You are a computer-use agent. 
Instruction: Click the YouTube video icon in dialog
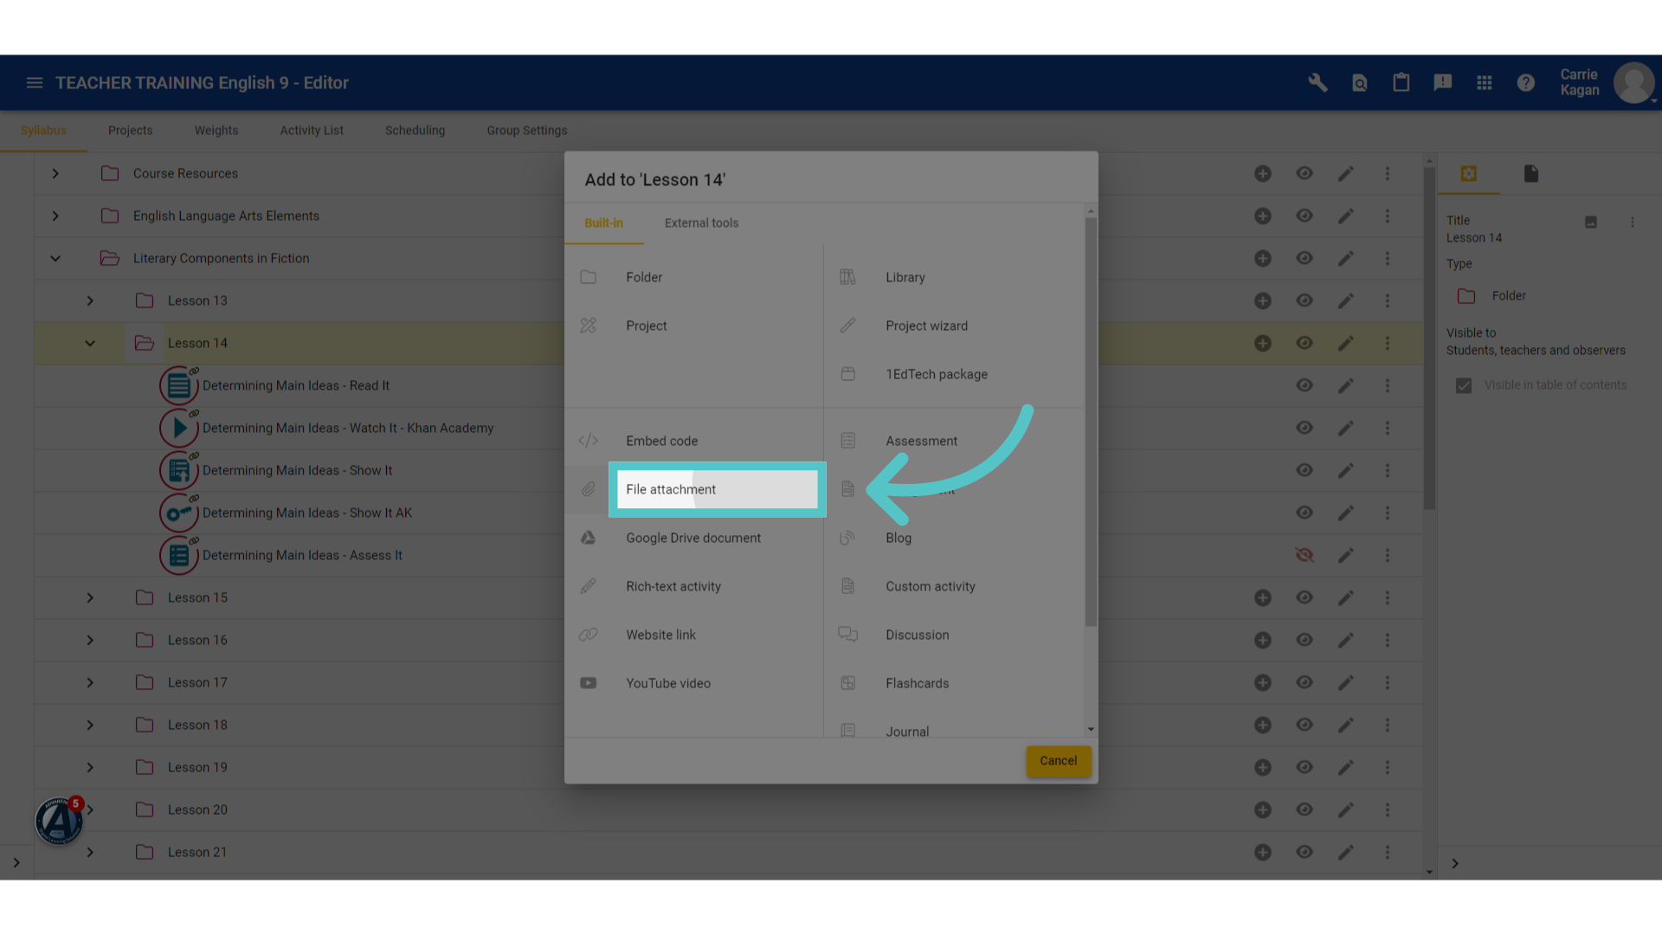click(x=589, y=683)
